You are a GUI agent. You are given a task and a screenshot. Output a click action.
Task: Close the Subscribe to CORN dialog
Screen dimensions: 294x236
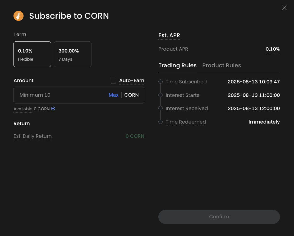pyautogui.click(x=284, y=8)
